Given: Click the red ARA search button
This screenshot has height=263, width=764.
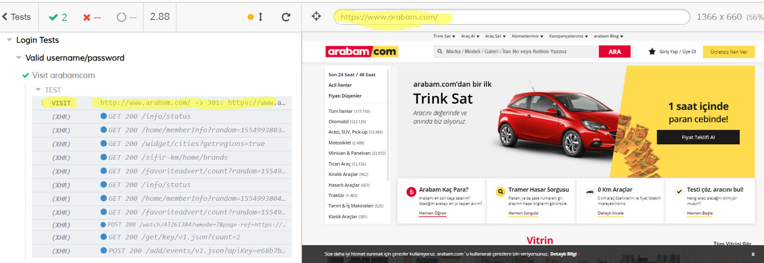Looking at the screenshot, I should (x=614, y=51).
